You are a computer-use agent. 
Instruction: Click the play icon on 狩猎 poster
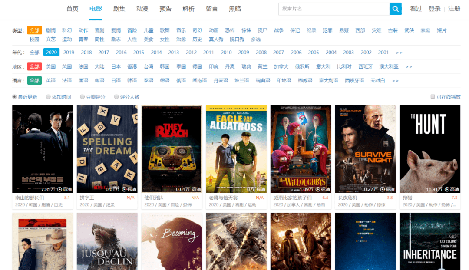447,189
